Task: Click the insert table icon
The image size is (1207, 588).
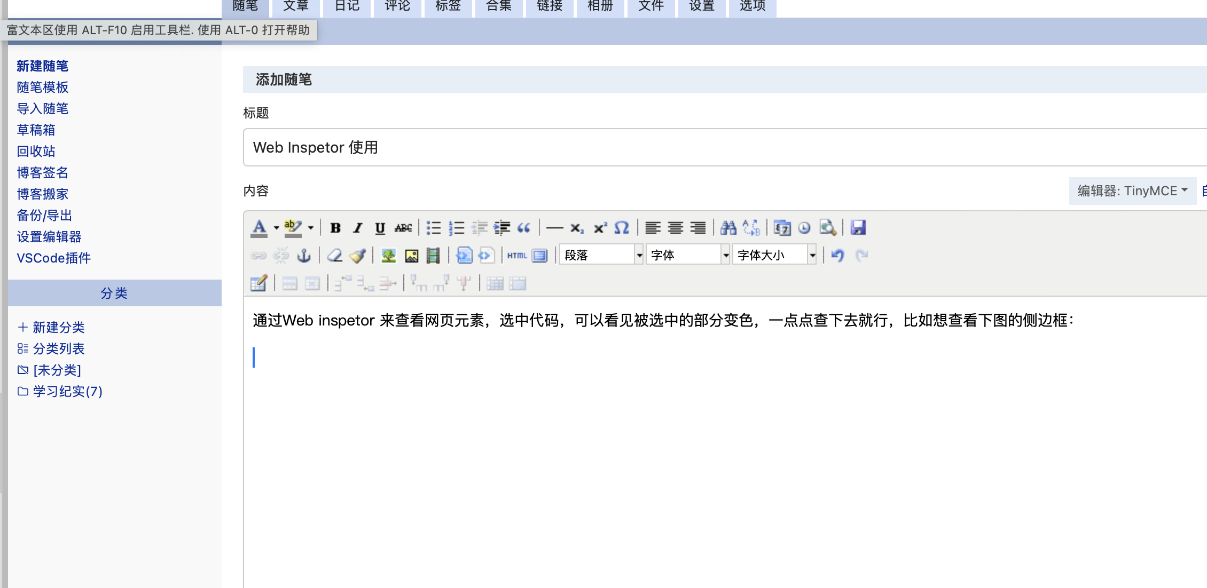Action: (x=258, y=283)
